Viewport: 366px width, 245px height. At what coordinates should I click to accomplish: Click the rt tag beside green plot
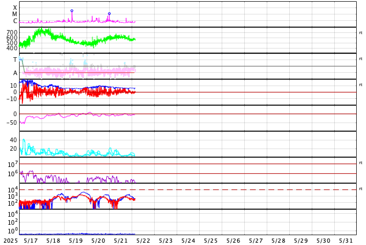(361, 33)
